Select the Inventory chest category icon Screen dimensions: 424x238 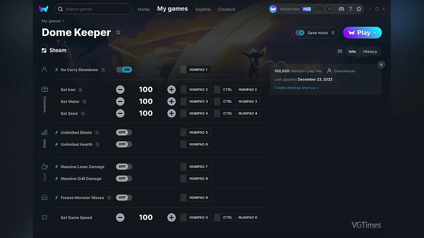45,89
